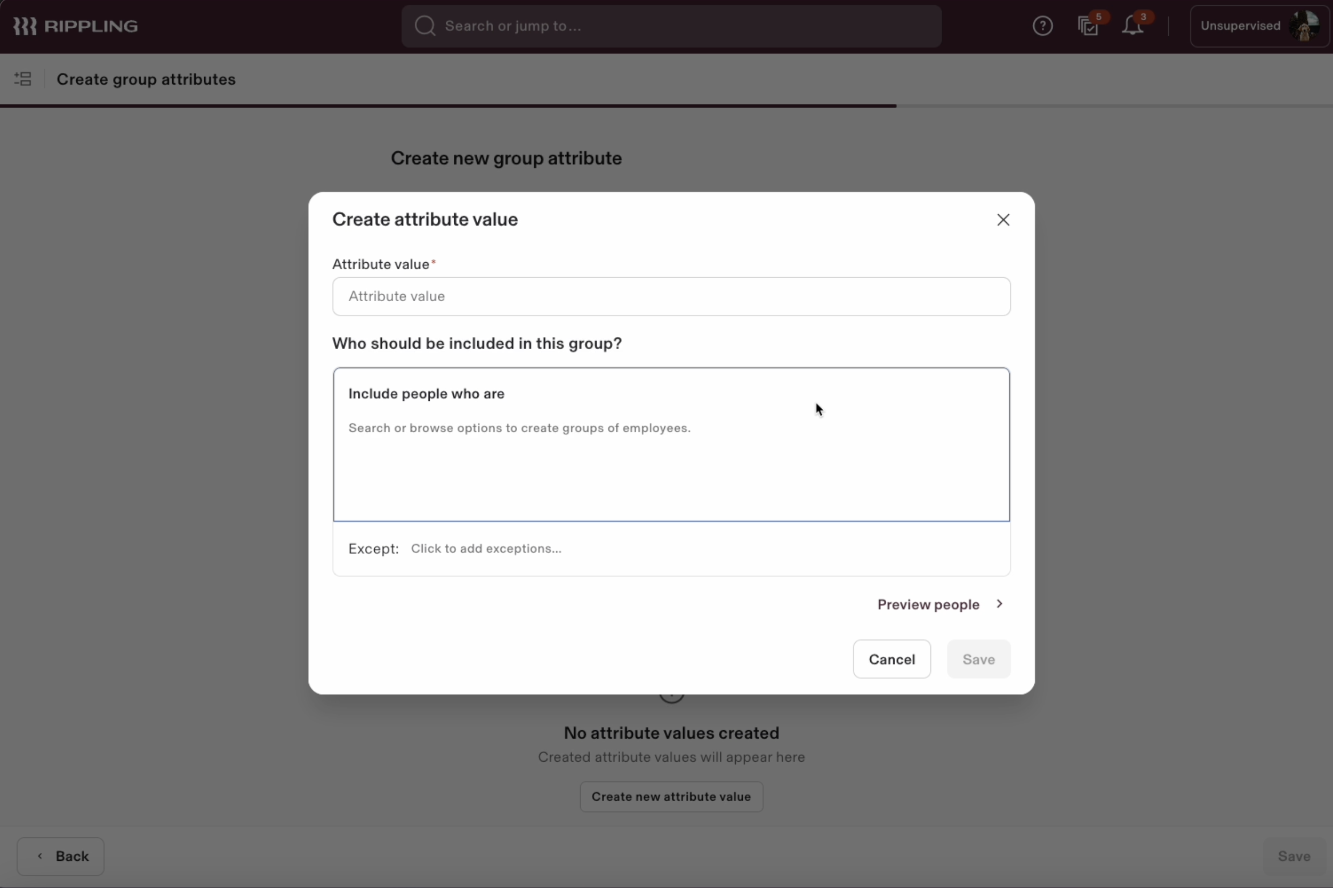Click the search magnifier icon
This screenshot has width=1333, height=888.
pyautogui.click(x=425, y=26)
